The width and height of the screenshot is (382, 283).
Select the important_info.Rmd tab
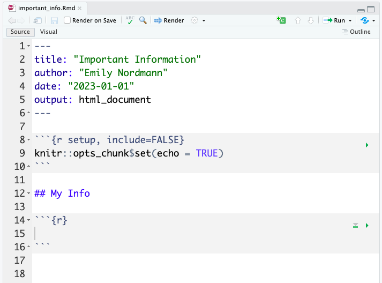click(46, 8)
